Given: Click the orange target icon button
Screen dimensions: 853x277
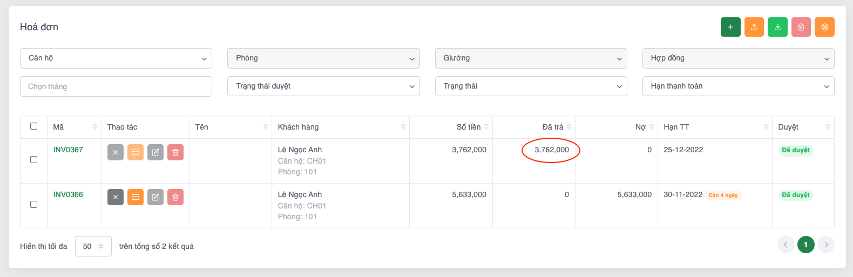Looking at the screenshot, I should [824, 27].
